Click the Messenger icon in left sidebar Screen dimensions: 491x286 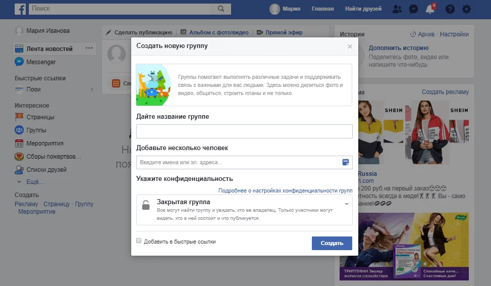pyautogui.click(x=19, y=62)
